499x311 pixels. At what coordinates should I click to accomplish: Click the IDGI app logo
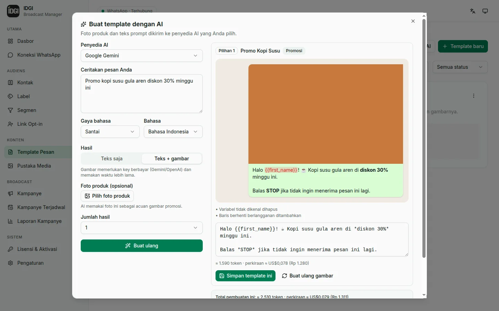point(13,11)
